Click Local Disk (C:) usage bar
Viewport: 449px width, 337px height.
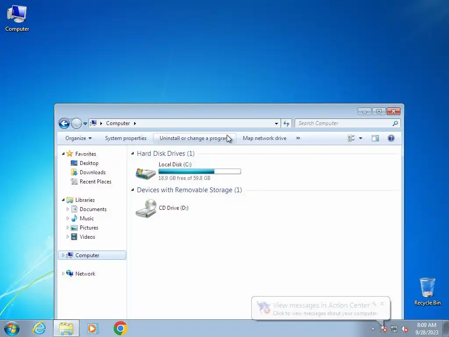[200, 172]
